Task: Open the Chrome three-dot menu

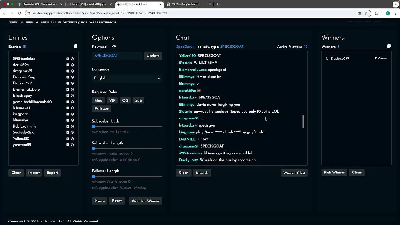Action: (396, 13)
